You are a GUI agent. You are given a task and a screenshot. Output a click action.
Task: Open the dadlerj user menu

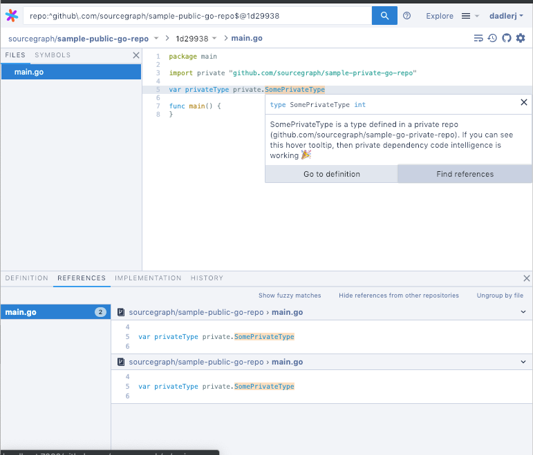(x=506, y=16)
